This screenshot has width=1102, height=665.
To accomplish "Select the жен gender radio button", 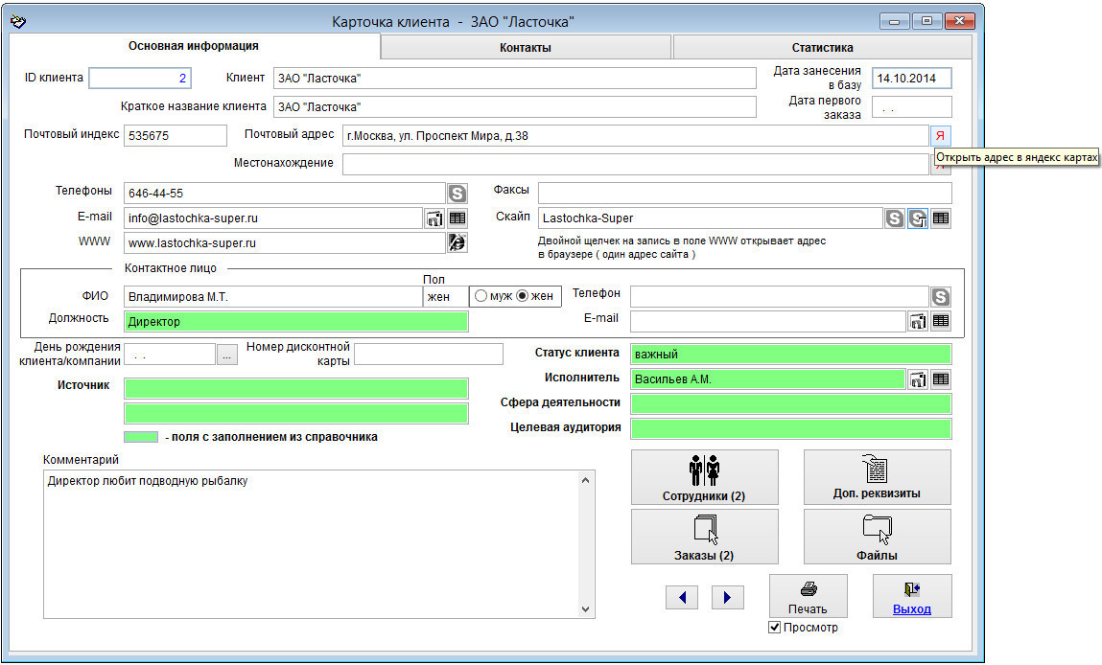I will (x=523, y=296).
